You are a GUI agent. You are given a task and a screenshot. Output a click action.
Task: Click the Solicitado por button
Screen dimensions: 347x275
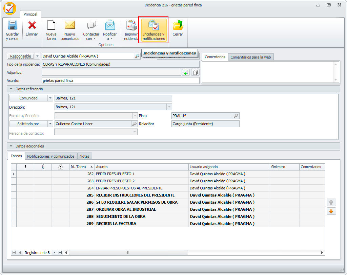coord(28,124)
